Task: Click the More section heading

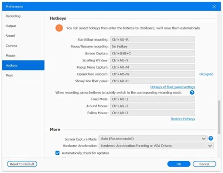Action: (x=55, y=129)
